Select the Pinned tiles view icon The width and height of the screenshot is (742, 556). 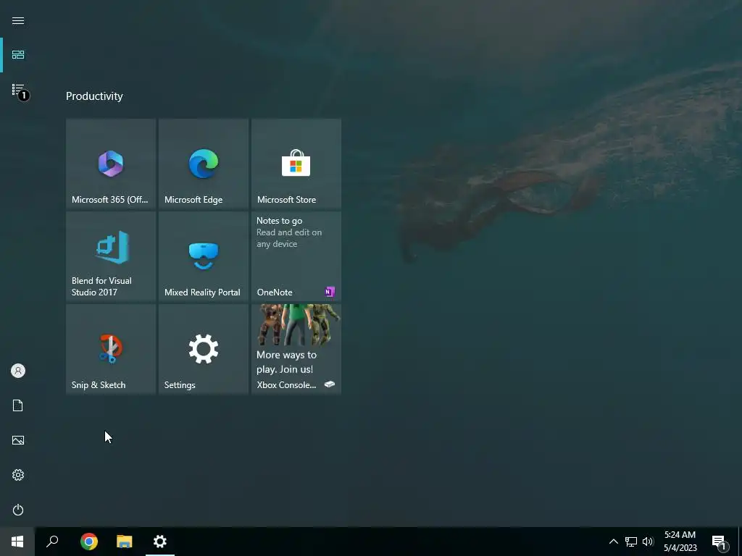[18, 55]
